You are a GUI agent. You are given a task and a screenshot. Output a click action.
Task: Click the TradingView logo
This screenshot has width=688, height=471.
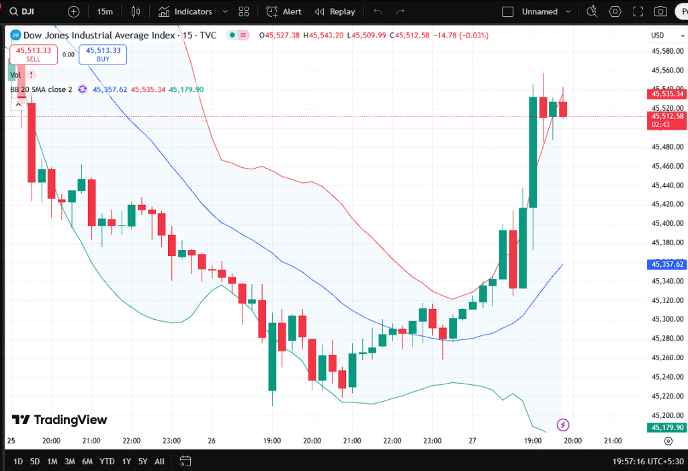tap(59, 420)
